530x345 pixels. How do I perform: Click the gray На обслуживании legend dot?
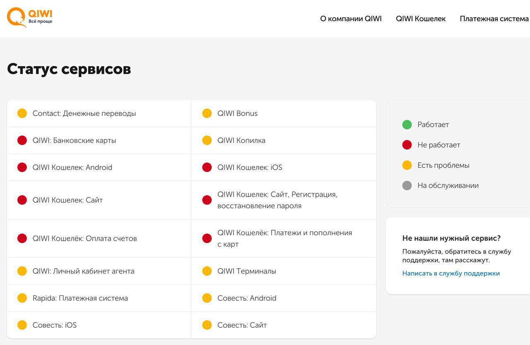(x=407, y=186)
